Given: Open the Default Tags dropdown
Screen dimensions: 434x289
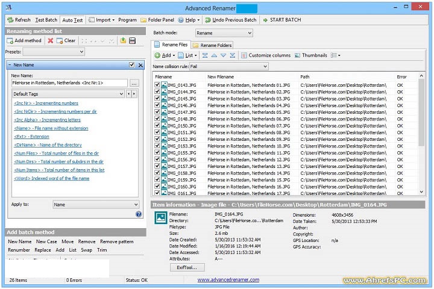Looking at the screenshot, I should [68, 94].
